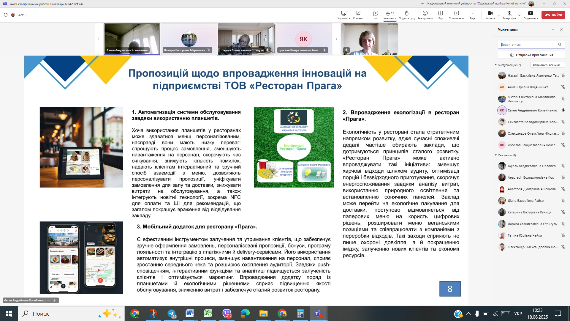
Task: Open microphone options dropdown arrow
Action: (519, 15)
